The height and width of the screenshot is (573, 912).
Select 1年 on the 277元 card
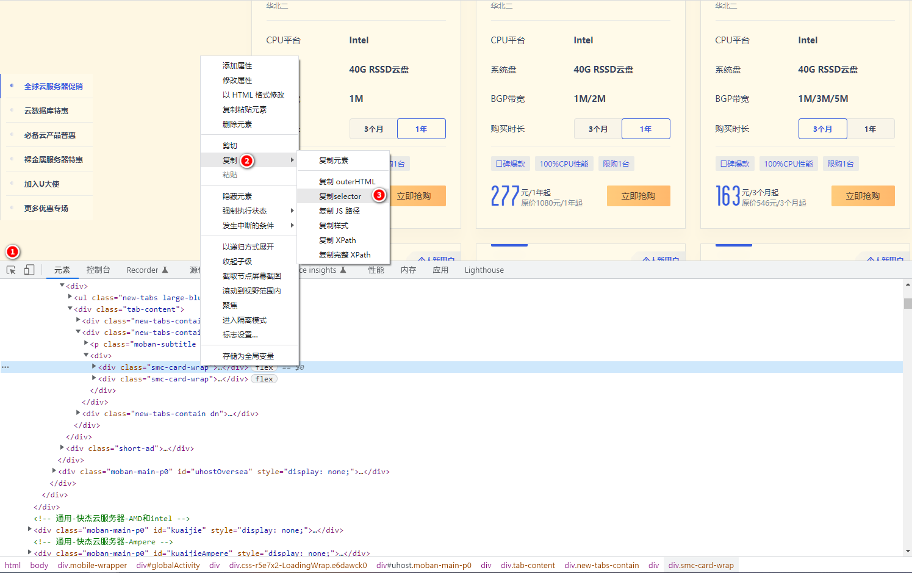(x=646, y=129)
